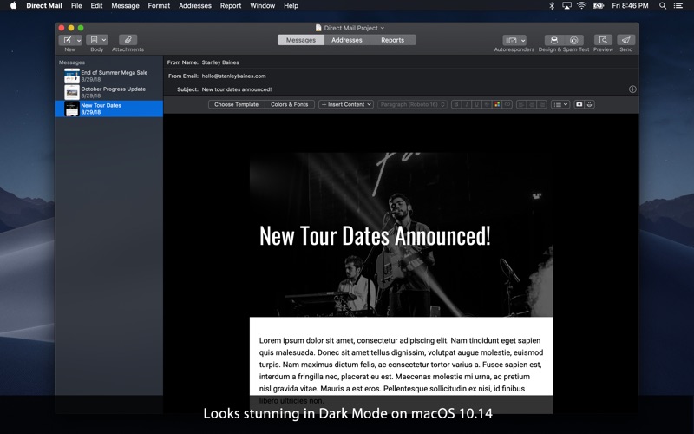694x434 pixels.
Task: Click the Send paper plane icon
Action: 625,40
